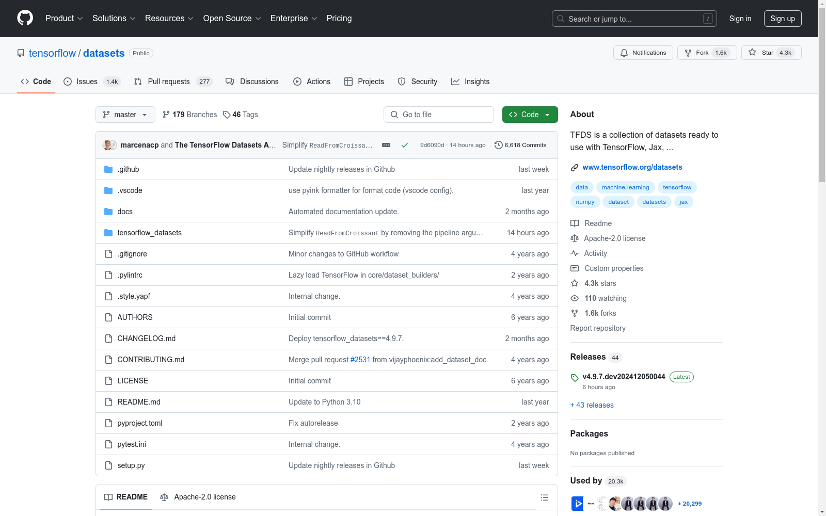Fork the repository
Screen dimensions: 826x516
[x=707, y=53]
